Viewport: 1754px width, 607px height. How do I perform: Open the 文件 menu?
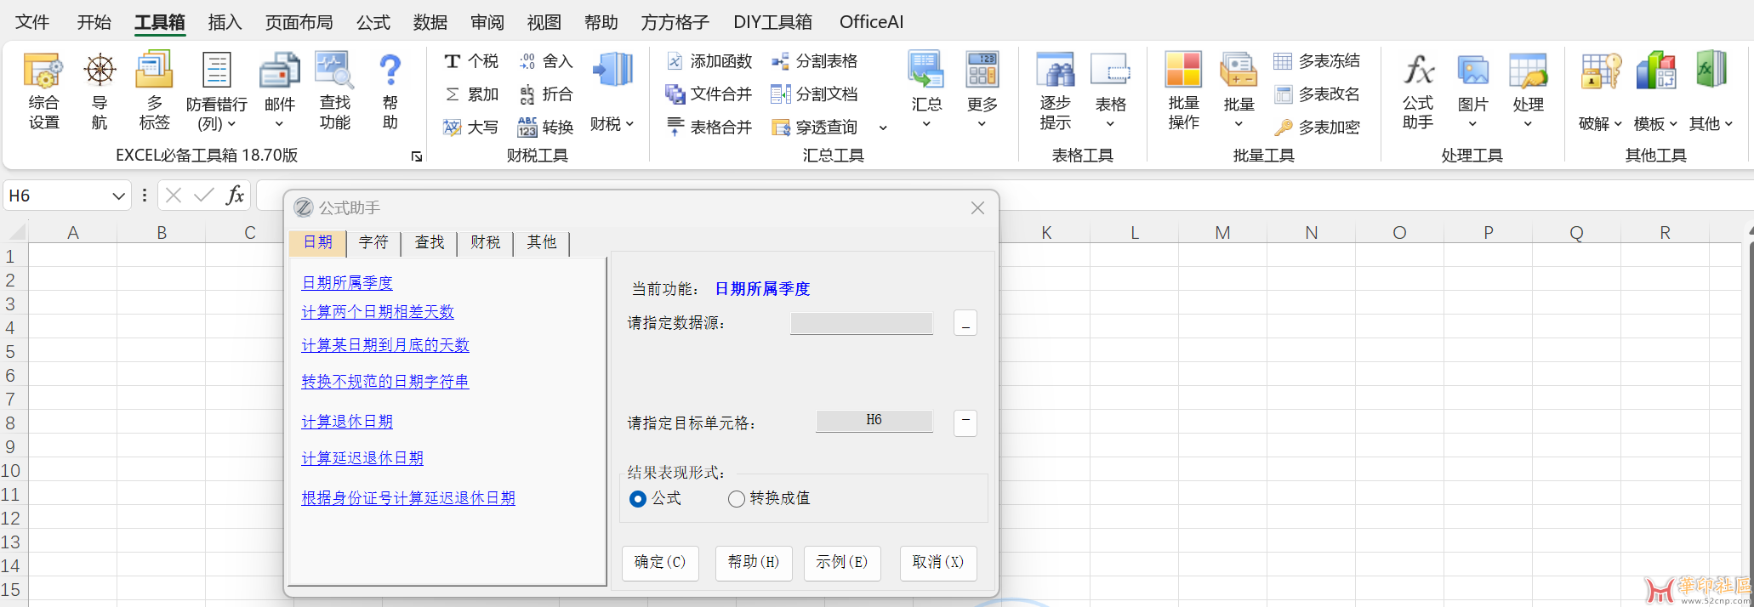click(32, 22)
